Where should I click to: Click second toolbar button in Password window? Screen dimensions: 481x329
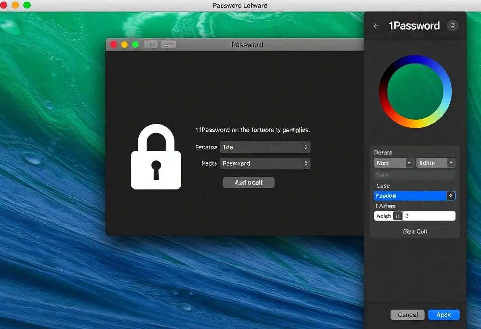click(168, 45)
